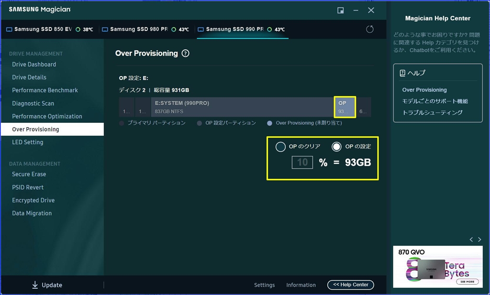Click the Update download arrow icon
The height and width of the screenshot is (295, 490).
35,284
